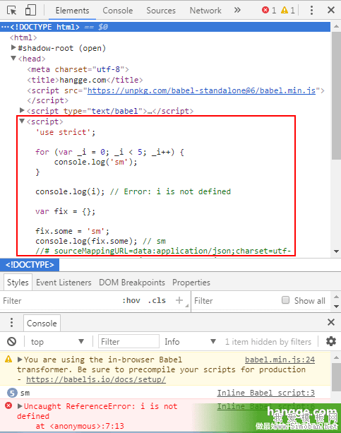This screenshot has width=341, height=433.
Task: Click the red error icon in console
Action: click(x=8, y=405)
